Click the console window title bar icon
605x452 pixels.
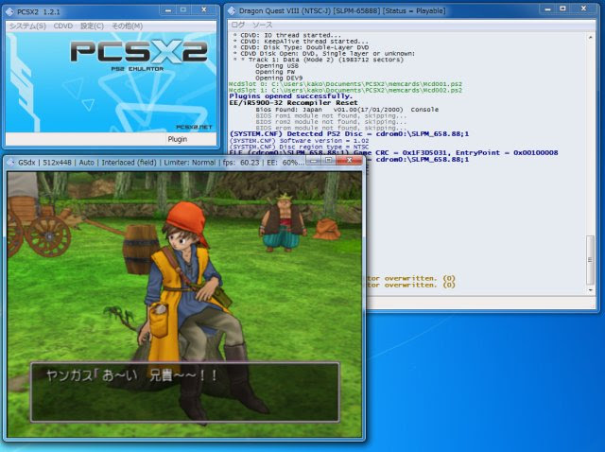coord(232,10)
